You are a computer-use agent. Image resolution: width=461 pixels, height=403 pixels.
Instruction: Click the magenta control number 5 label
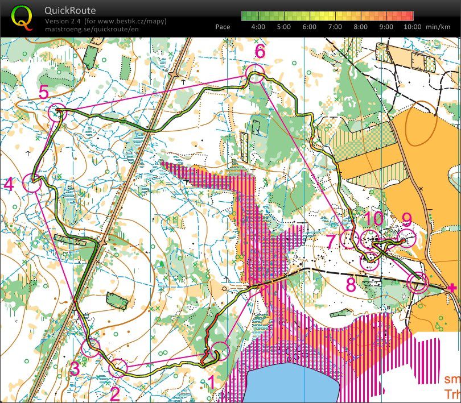click(x=43, y=93)
